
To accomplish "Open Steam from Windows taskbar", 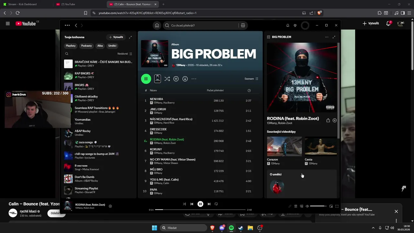I will [241, 228].
